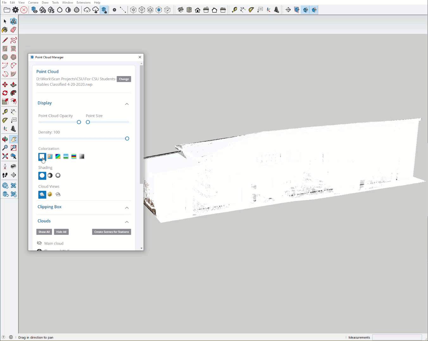This screenshot has width=428, height=341.
Task: Open the Camera menu
Action: (x=33, y=3)
